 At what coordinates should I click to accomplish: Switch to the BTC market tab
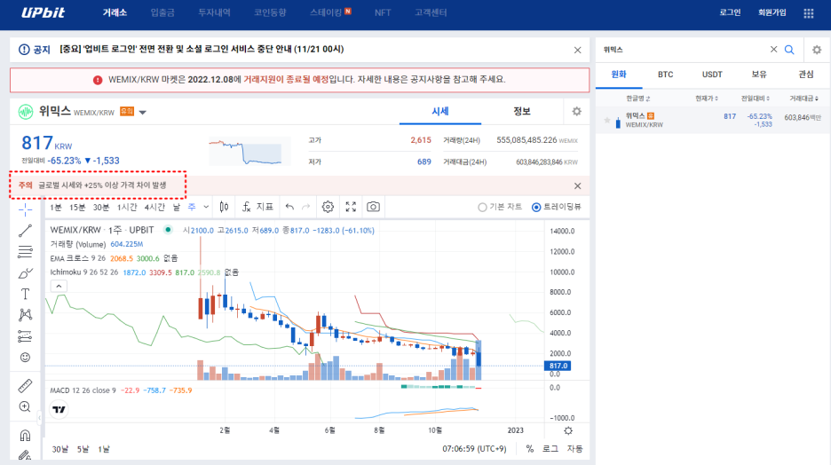pos(665,75)
